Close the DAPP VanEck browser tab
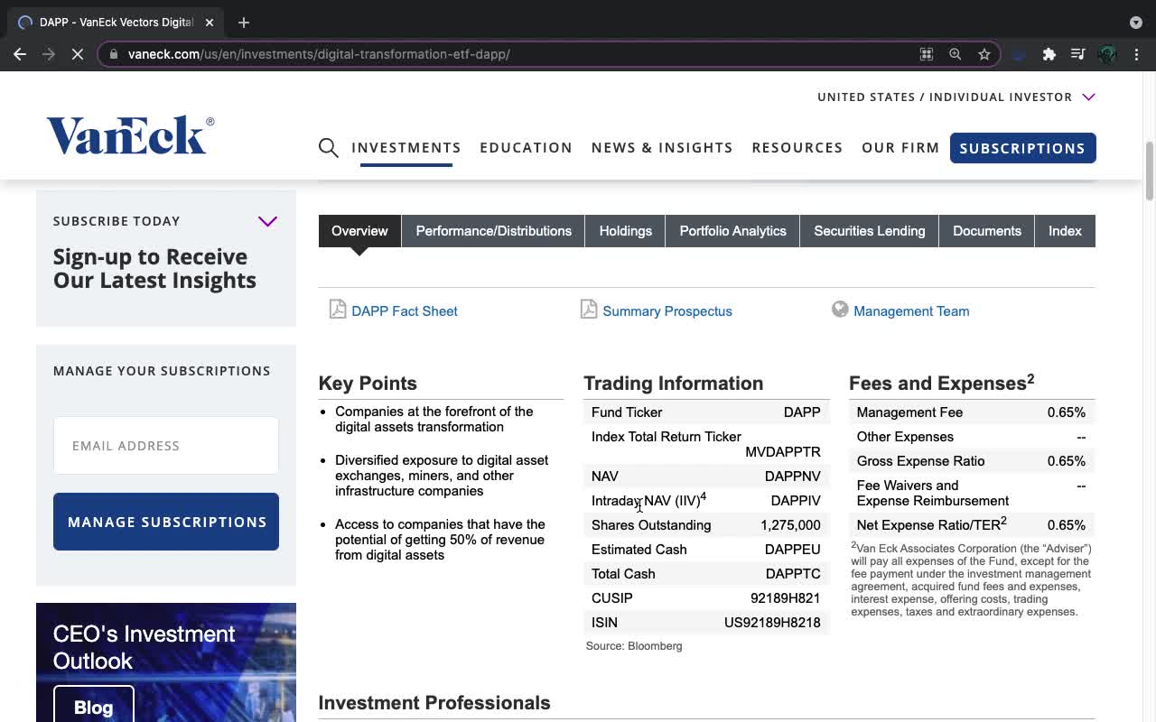The height and width of the screenshot is (722, 1156). 209,23
